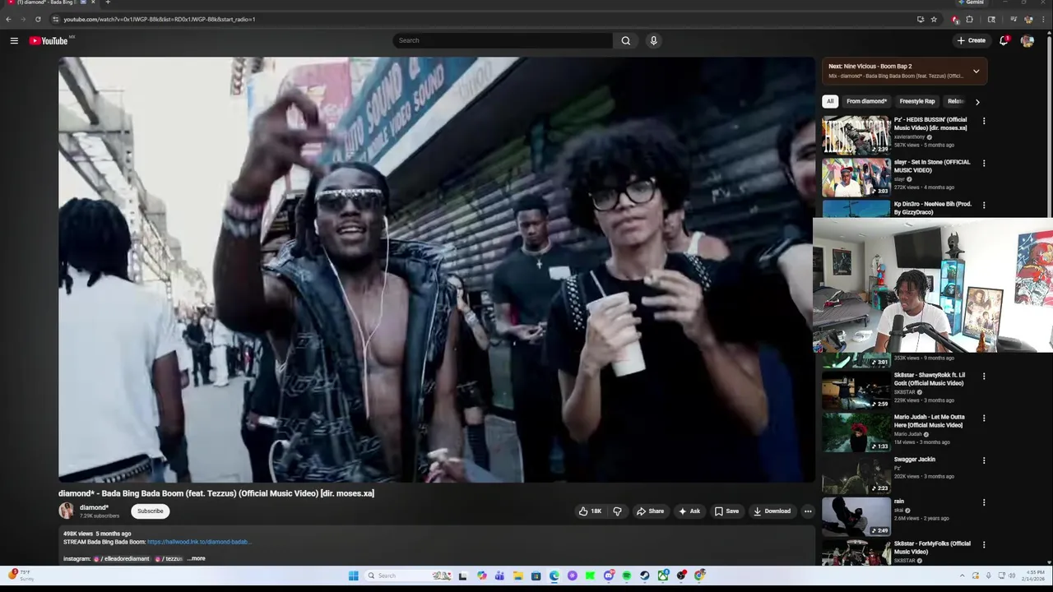Image resolution: width=1053 pixels, height=592 pixels.
Task: Open the Gemini button in the browser
Action: [x=972, y=2]
